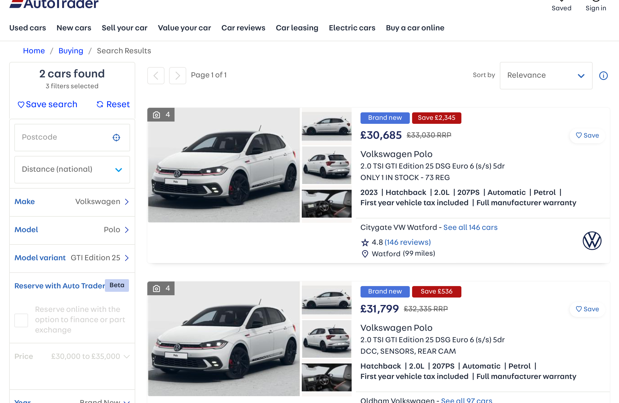Click the heart icon beside Save search
This screenshot has height=403, width=619.
(21, 105)
